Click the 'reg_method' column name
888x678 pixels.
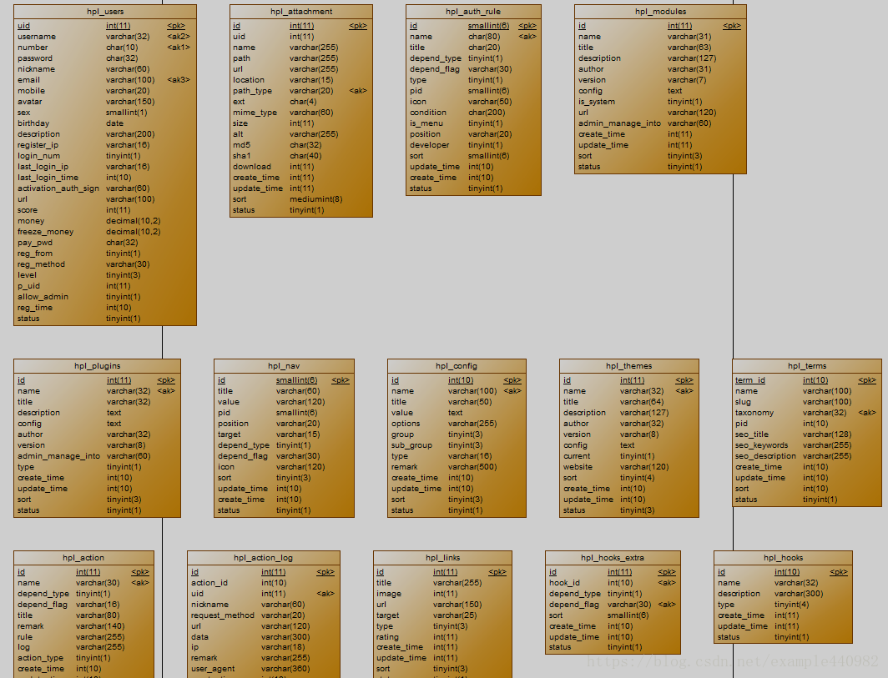(41, 264)
